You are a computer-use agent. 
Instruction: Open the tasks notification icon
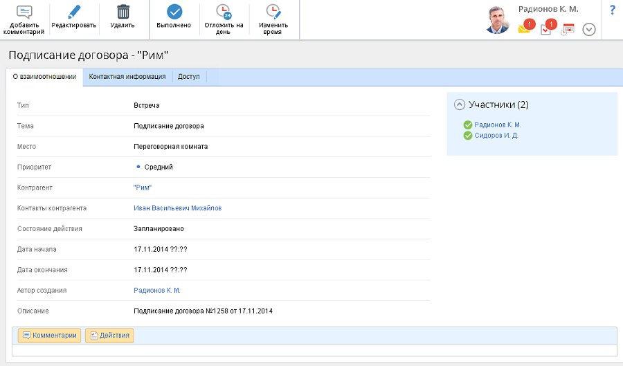pyautogui.click(x=546, y=29)
